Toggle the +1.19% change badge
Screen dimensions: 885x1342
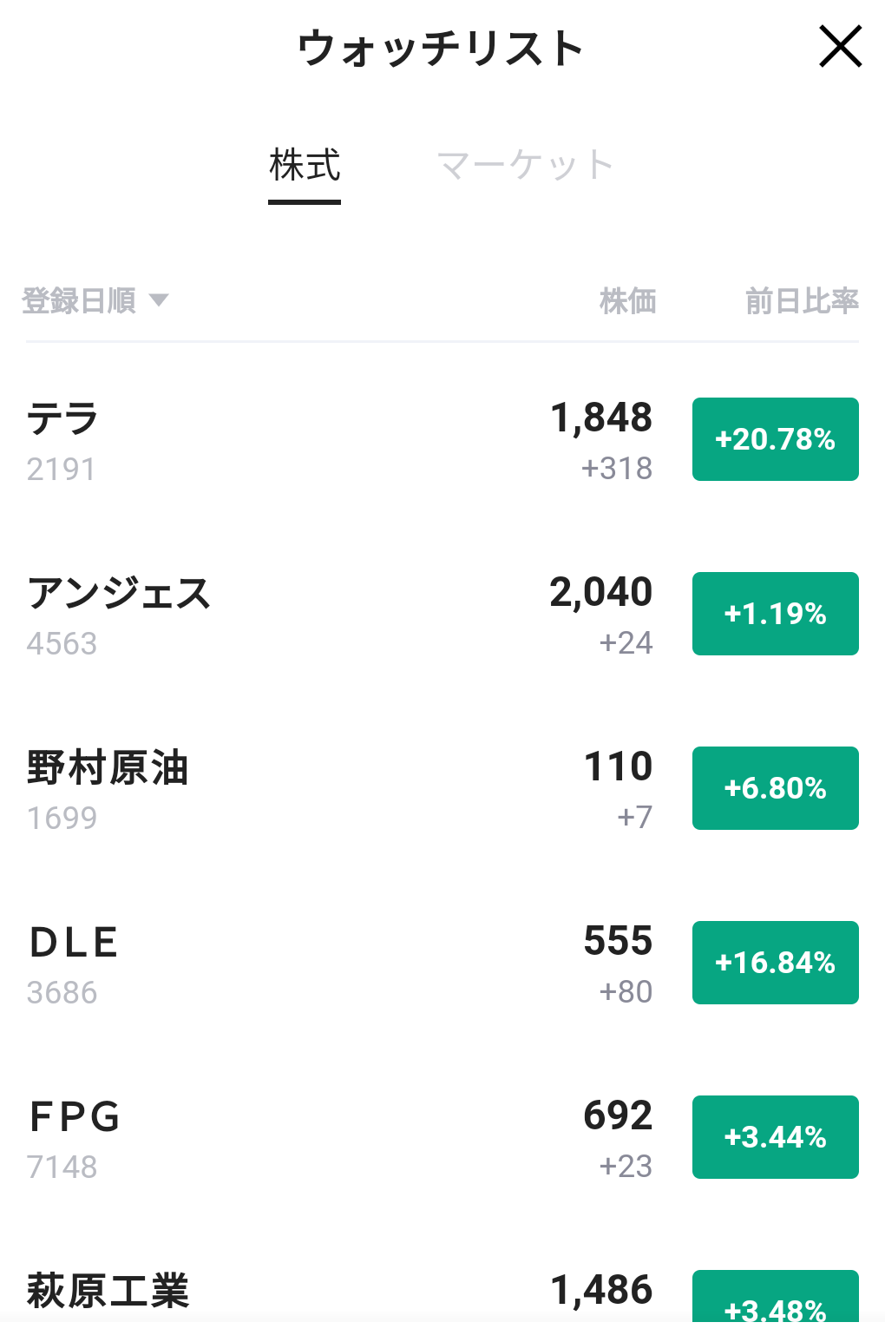click(775, 614)
